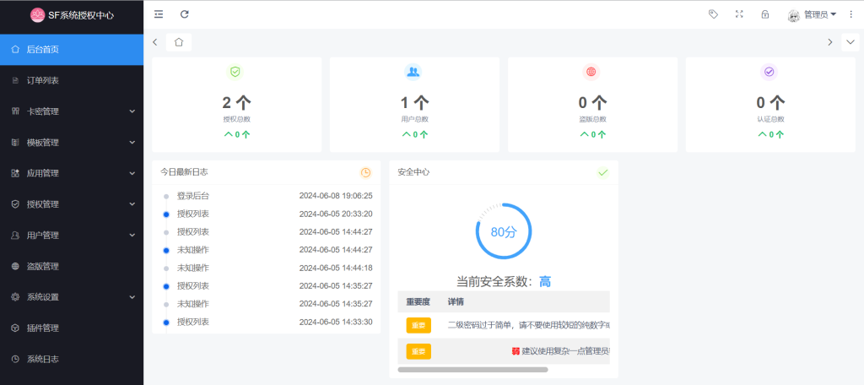Click the green shield icon above 授权总数
Screen dimensions: 864x385
pos(235,72)
